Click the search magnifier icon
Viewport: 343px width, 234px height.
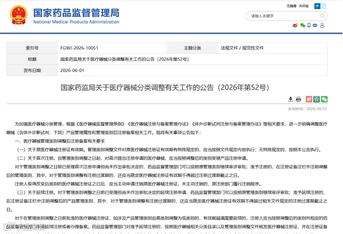click(x=322, y=16)
